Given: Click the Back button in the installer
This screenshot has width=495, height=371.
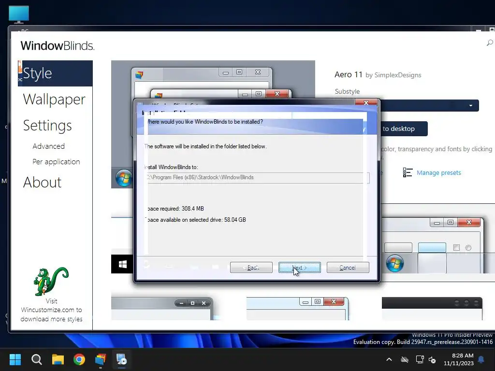Looking at the screenshot, I should [251, 268].
